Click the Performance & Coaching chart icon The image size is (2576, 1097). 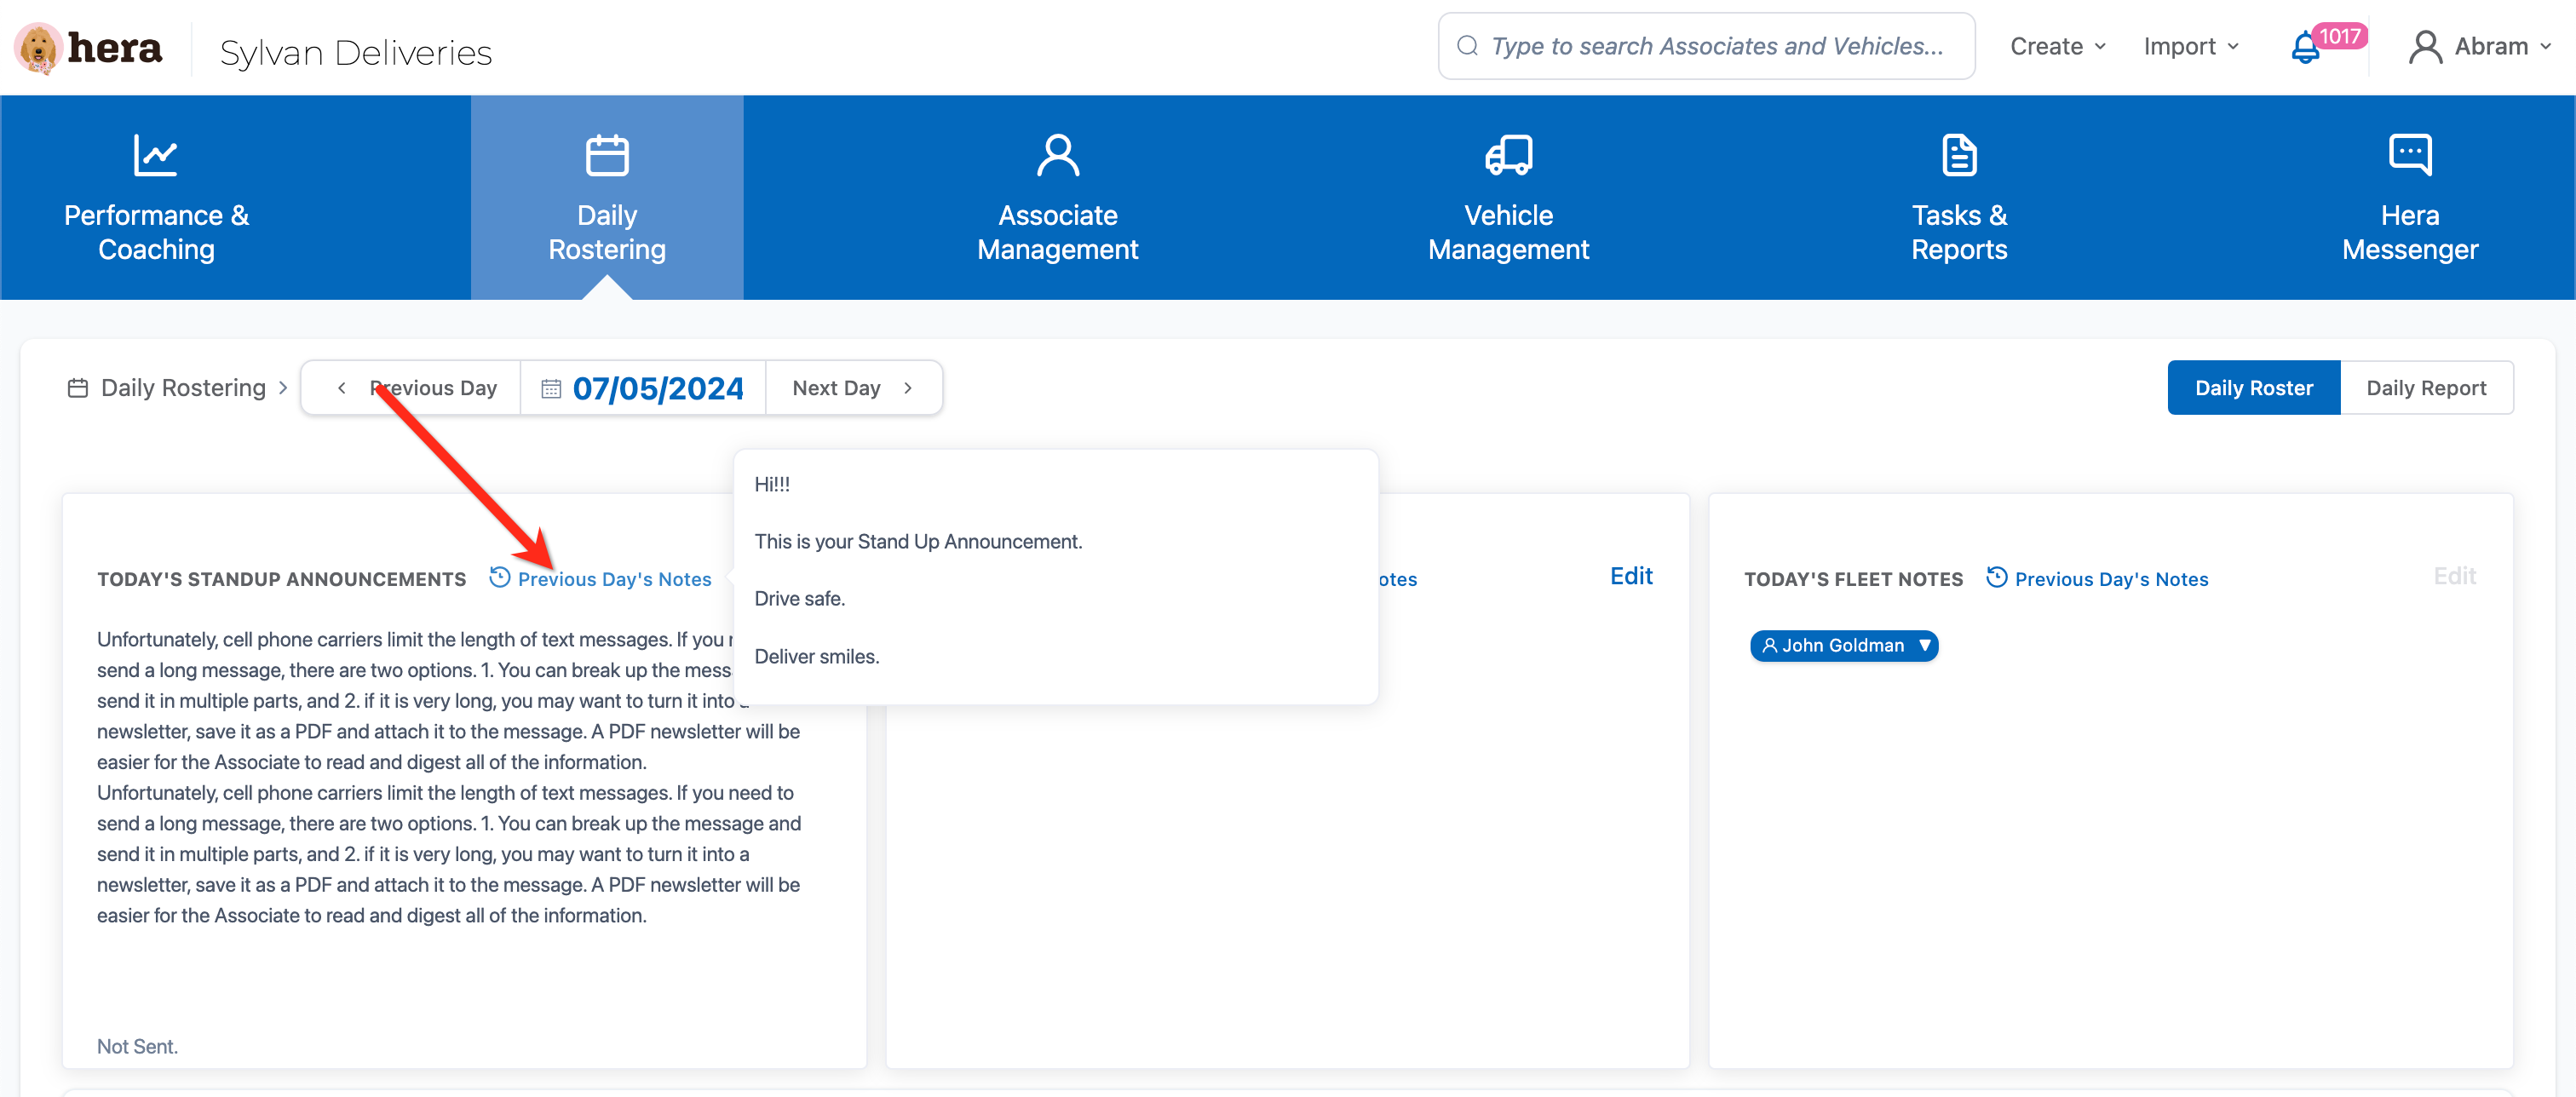point(156,155)
